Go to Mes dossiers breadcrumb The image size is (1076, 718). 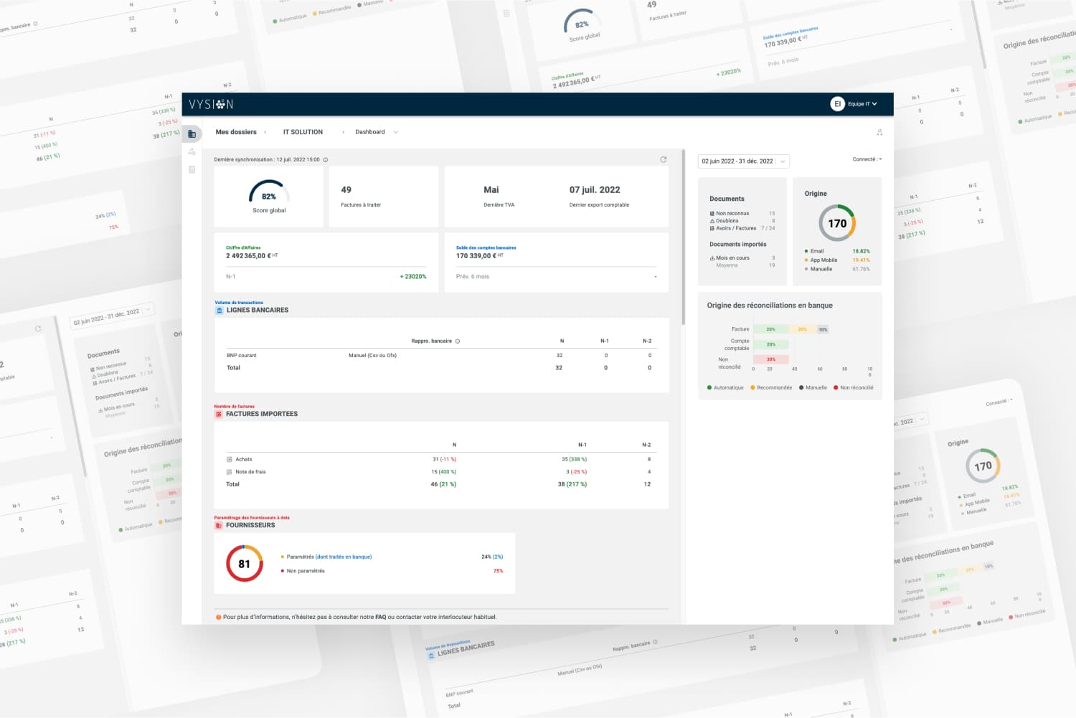click(x=236, y=132)
